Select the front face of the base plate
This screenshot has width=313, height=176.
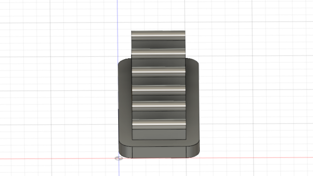(x=159, y=152)
